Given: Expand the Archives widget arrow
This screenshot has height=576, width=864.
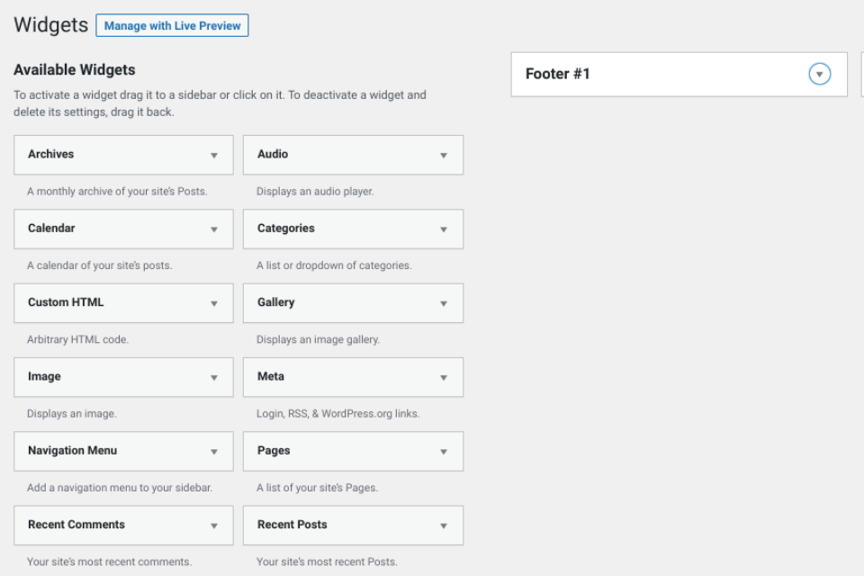Looking at the screenshot, I should pyautogui.click(x=214, y=156).
